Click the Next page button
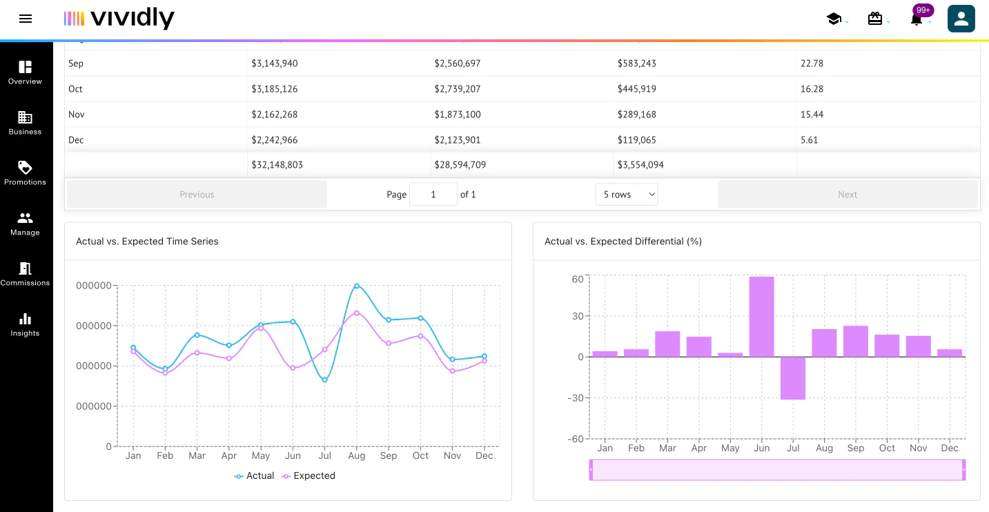 point(848,195)
